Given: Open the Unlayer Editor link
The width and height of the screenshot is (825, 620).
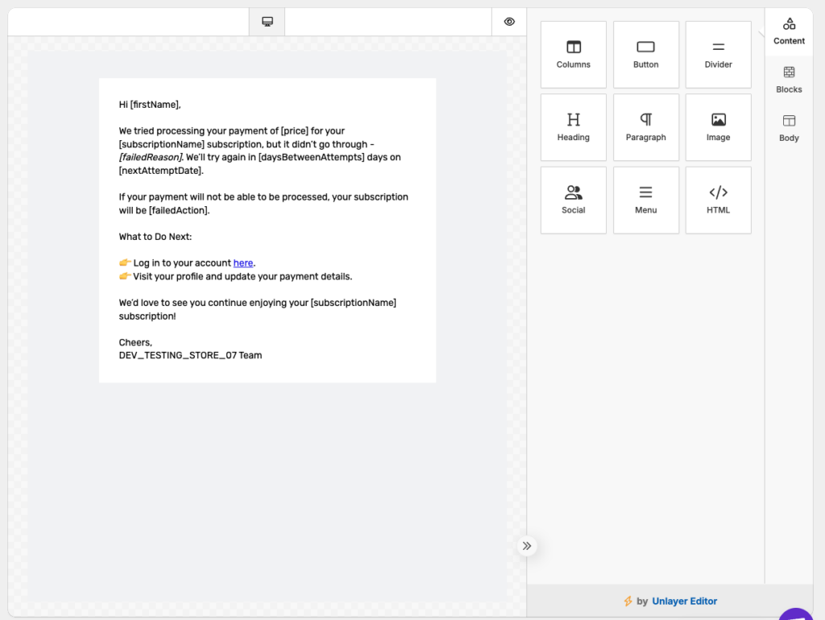Looking at the screenshot, I should click(684, 601).
